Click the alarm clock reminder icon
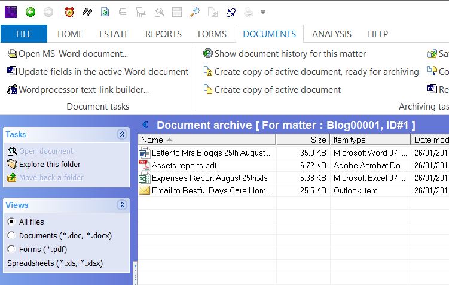This screenshot has width=449, height=285. 69,11
